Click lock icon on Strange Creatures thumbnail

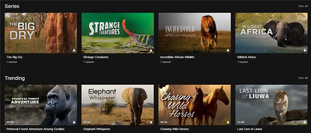pyautogui.click(x=151, y=50)
